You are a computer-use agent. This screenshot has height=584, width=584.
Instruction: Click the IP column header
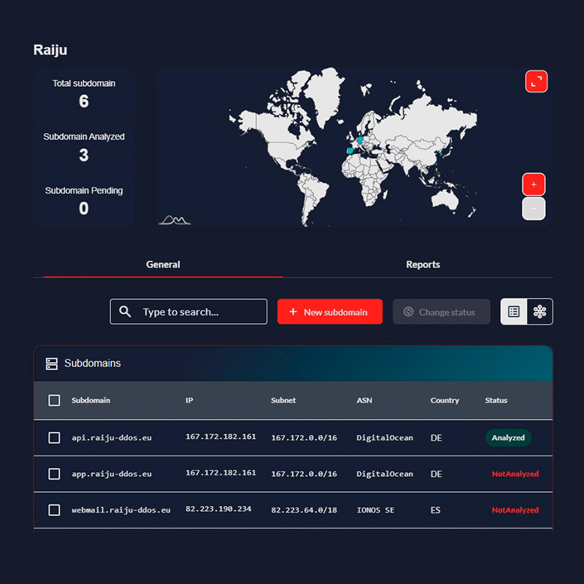[x=189, y=400]
